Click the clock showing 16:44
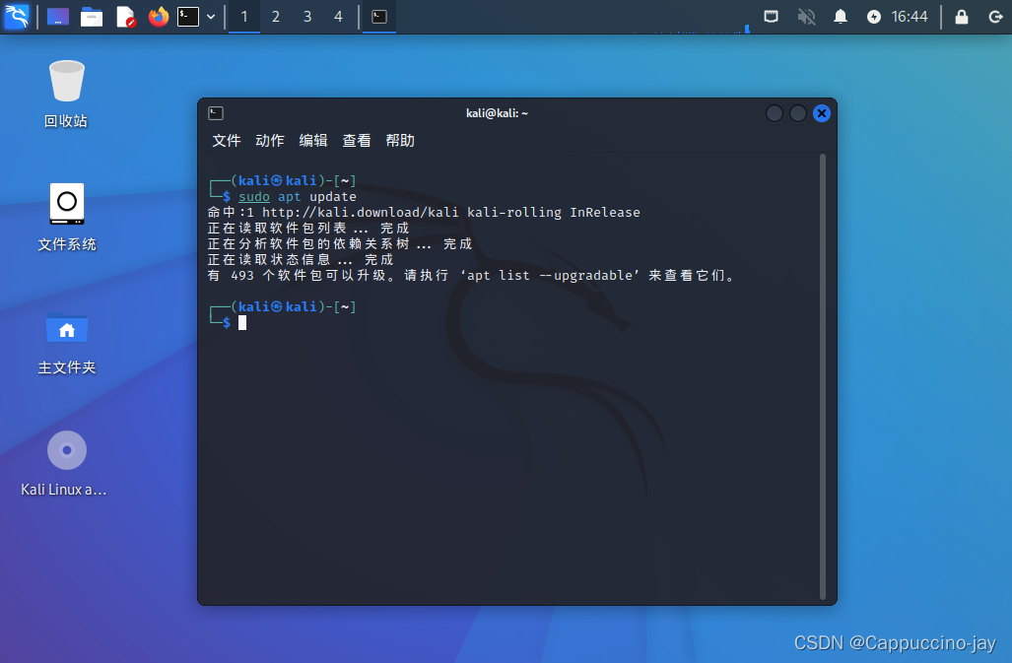 point(910,17)
